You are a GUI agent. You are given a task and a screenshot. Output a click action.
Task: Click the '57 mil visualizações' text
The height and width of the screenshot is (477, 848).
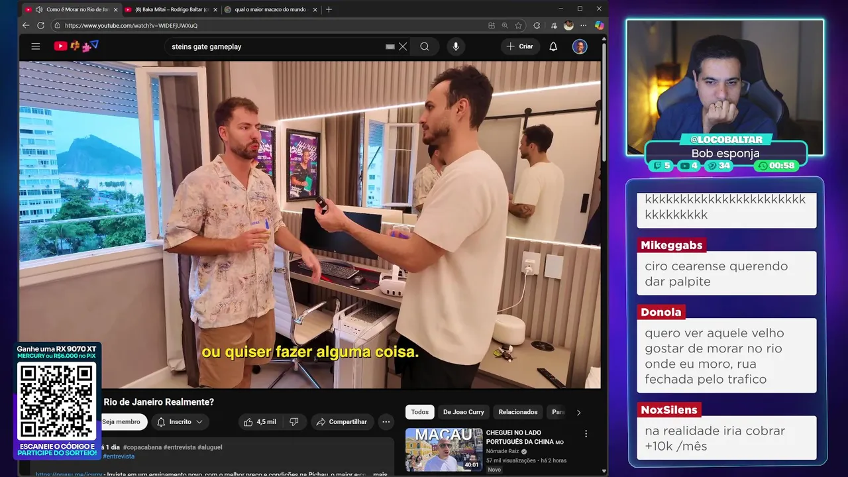click(511, 460)
